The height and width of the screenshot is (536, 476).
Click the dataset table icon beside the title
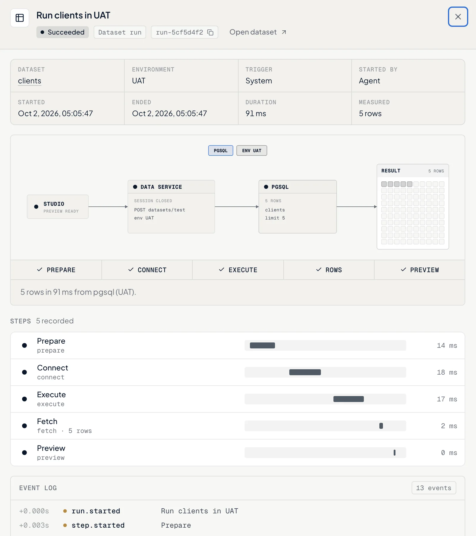pos(20,18)
